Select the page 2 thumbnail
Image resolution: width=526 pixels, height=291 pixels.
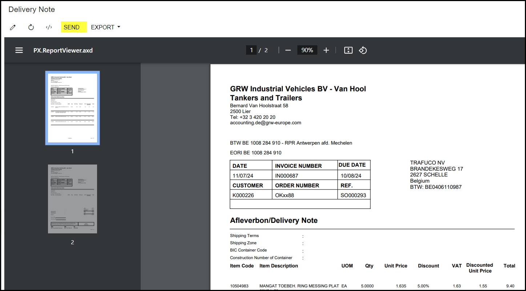[72, 199]
